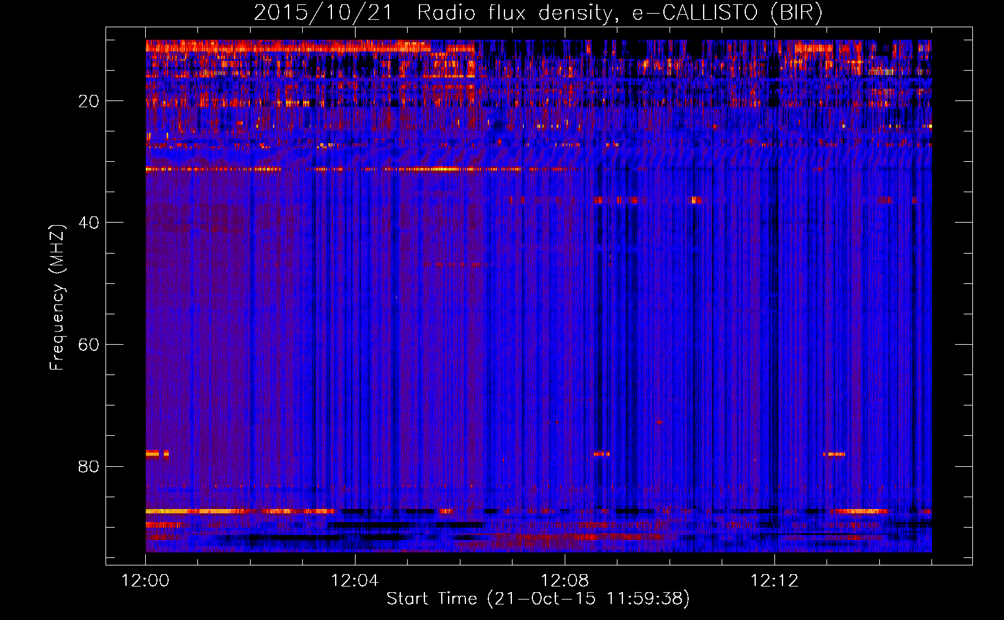The height and width of the screenshot is (620, 1004).
Task: Click the 40 frequency axis tick label
Action: [89, 223]
